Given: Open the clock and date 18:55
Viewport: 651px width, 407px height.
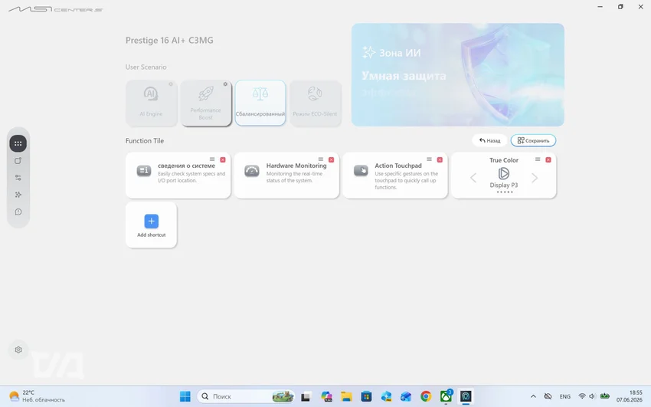Looking at the screenshot, I should (x=629, y=396).
